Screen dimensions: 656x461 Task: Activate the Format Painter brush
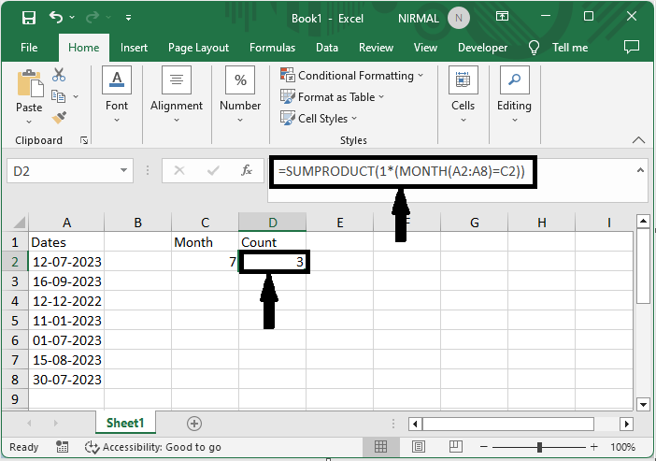[x=59, y=117]
